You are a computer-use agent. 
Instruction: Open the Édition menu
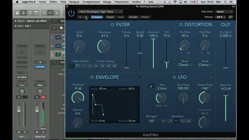pyautogui.click(x=53, y=2)
